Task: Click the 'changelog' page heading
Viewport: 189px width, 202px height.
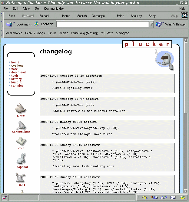Action: point(56,52)
